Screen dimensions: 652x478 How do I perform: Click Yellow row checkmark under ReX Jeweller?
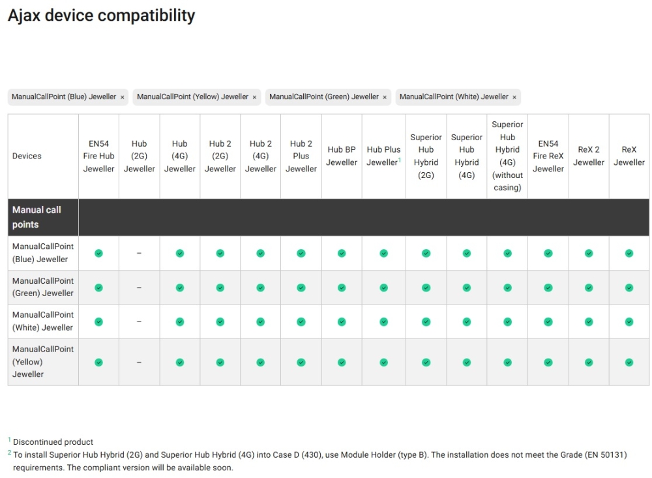(x=629, y=362)
